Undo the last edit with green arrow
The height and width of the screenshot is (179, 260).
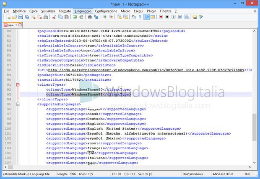[75, 17]
